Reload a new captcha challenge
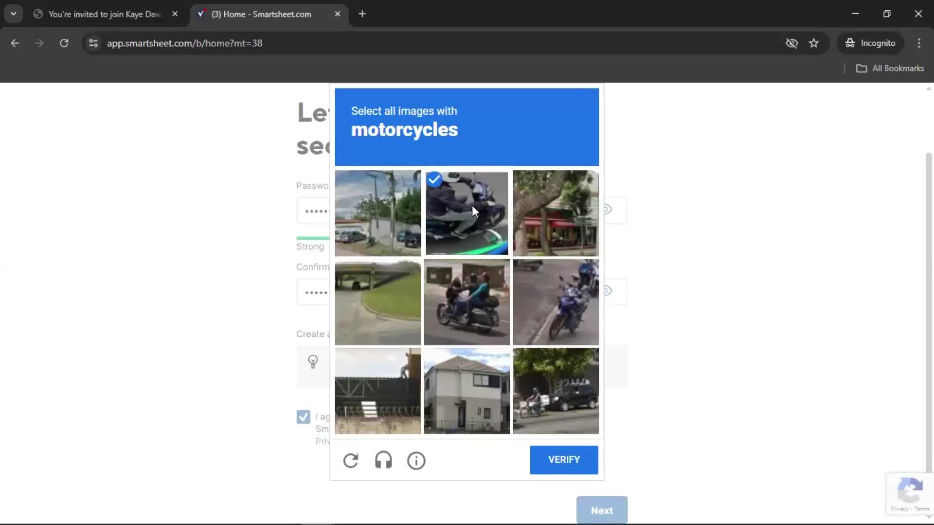 tap(350, 460)
